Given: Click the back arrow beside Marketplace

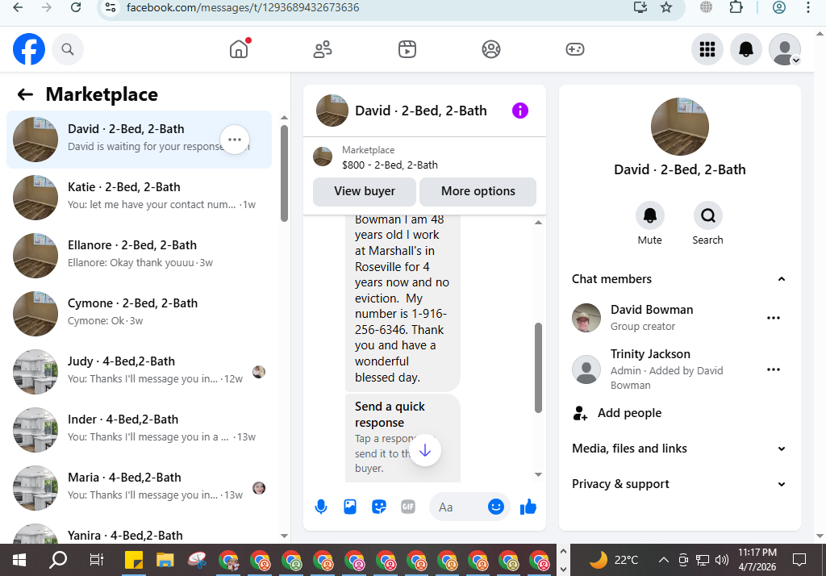Looking at the screenshot, I should pyautogui.click(x=25, y=94).
